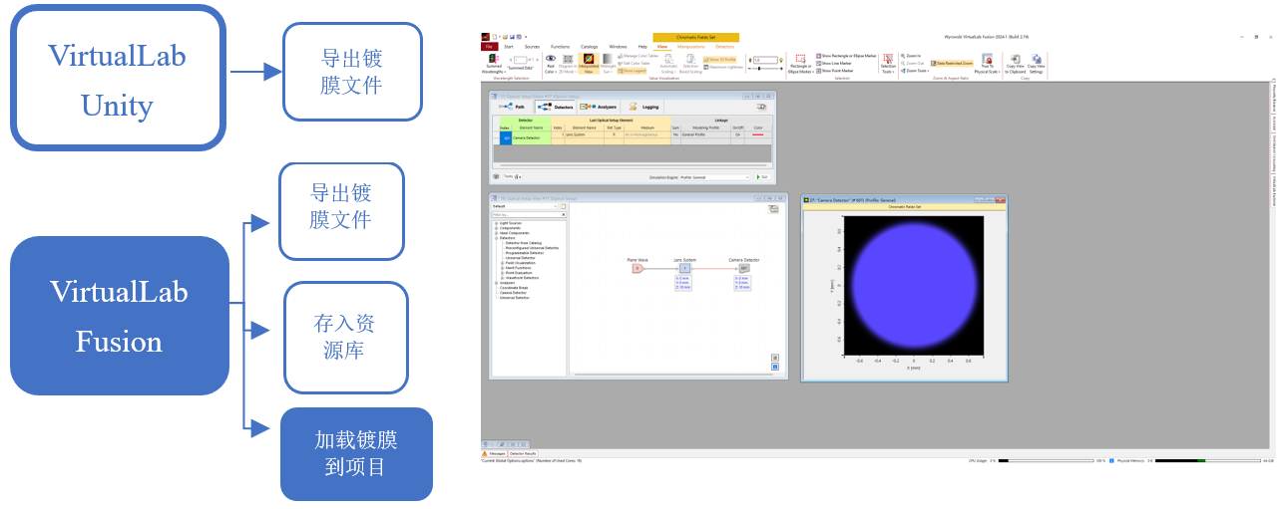Toggle the detector On/Off cell
The width and height of the screenshot is (1284, 509).
tap(737, 134)
